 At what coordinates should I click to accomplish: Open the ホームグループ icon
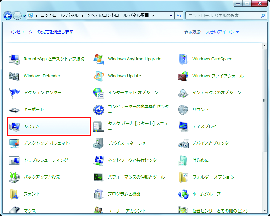(x=183, y=194)
